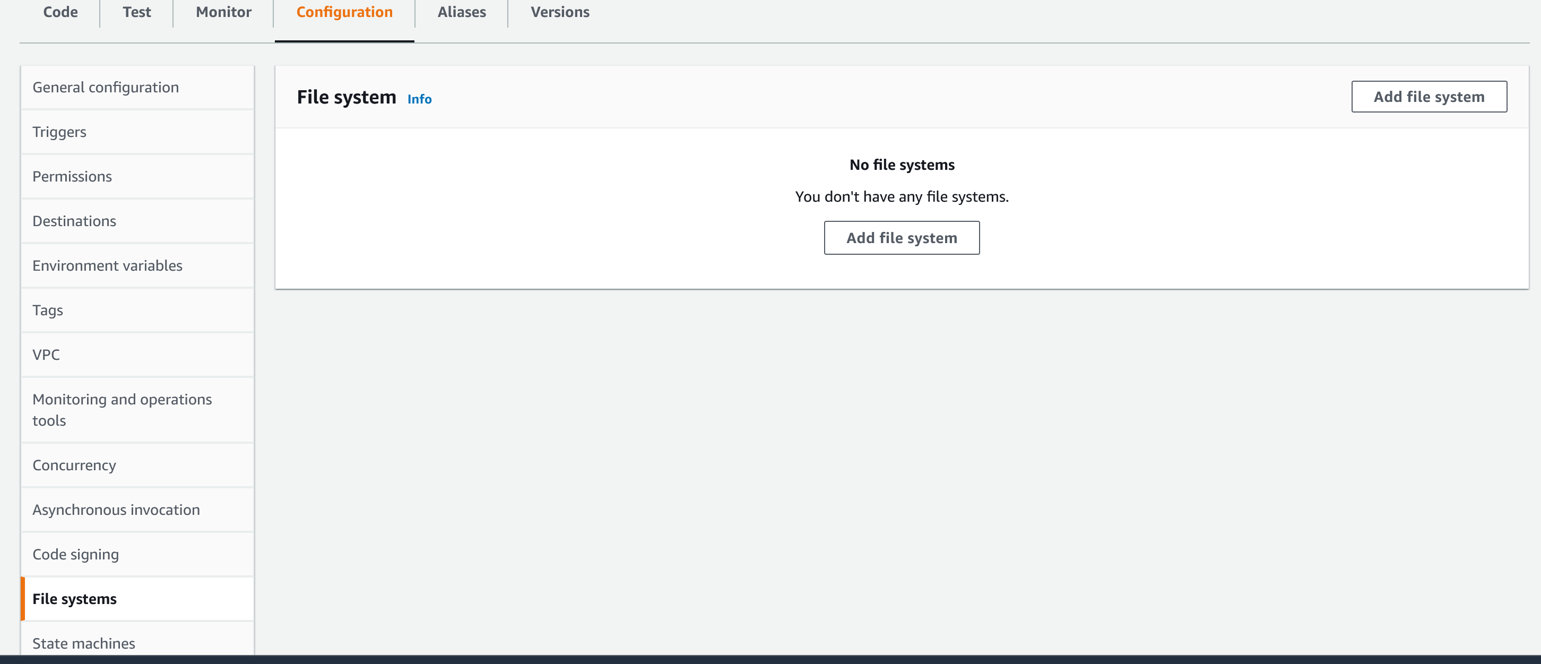Open Destinations section
This screenshot has width=1541, height=664.
(x=74, y=221)
